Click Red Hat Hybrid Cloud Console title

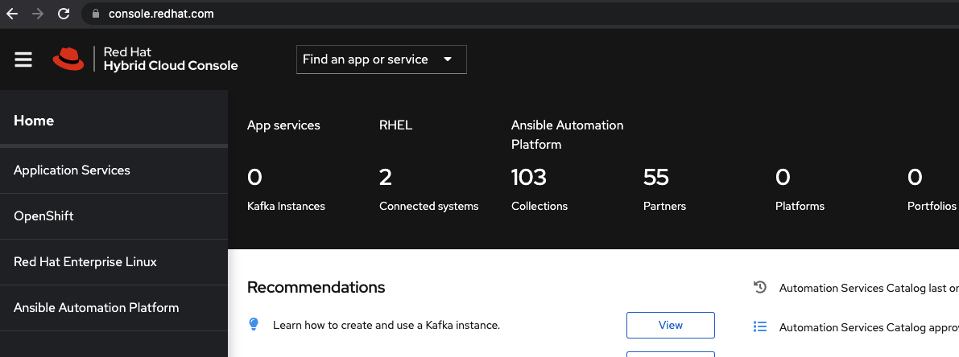(x=171, y=59)
